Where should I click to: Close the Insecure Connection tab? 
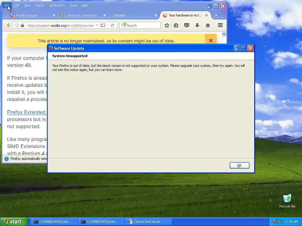[x=105, y=15]
